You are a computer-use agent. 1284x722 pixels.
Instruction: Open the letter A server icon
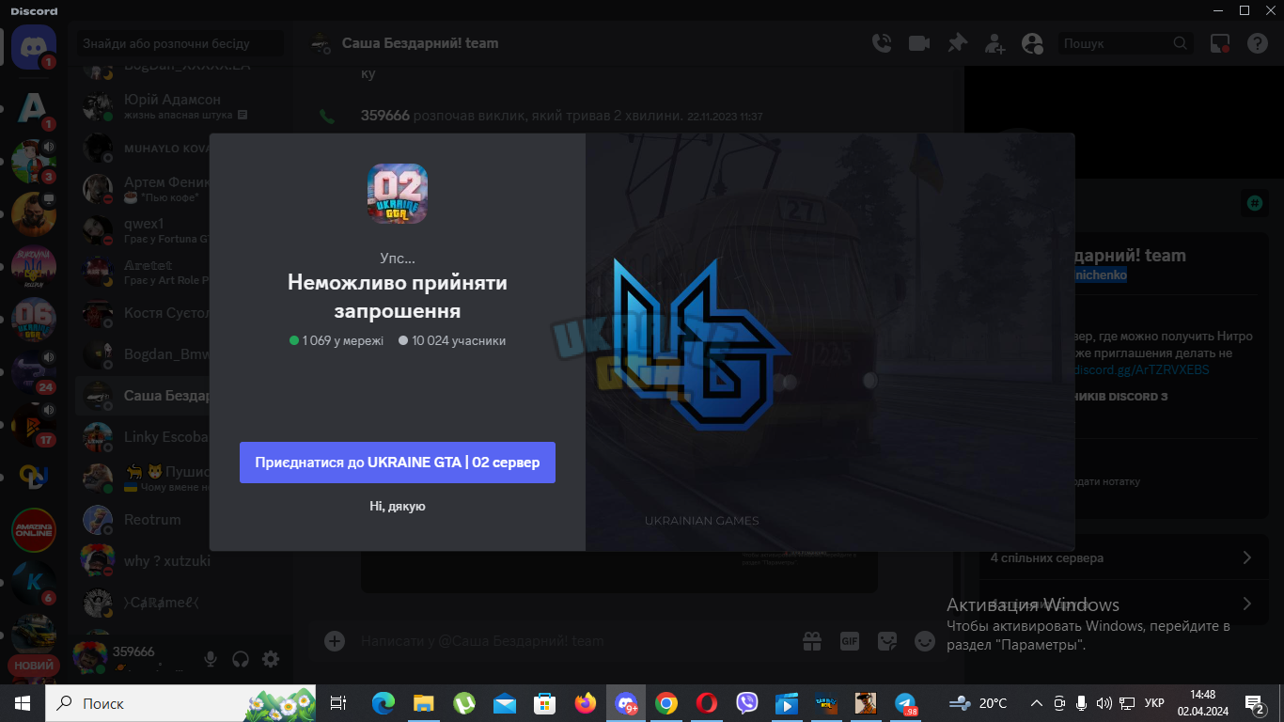pyautogui.click(x=34, y=108)
